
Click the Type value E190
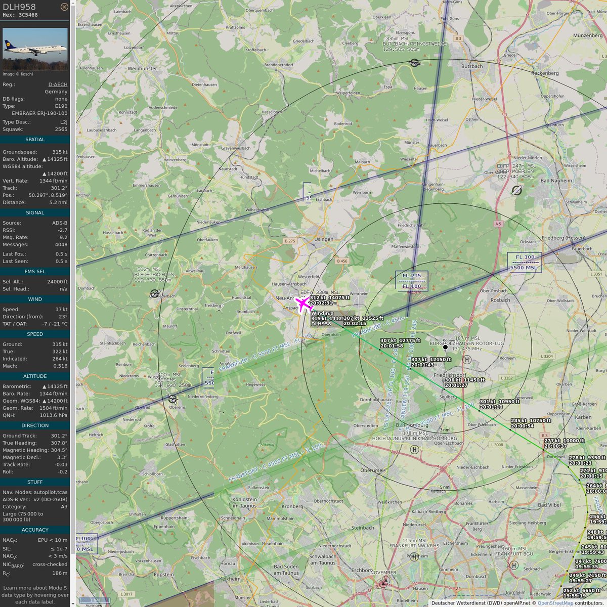click(61, 106)
